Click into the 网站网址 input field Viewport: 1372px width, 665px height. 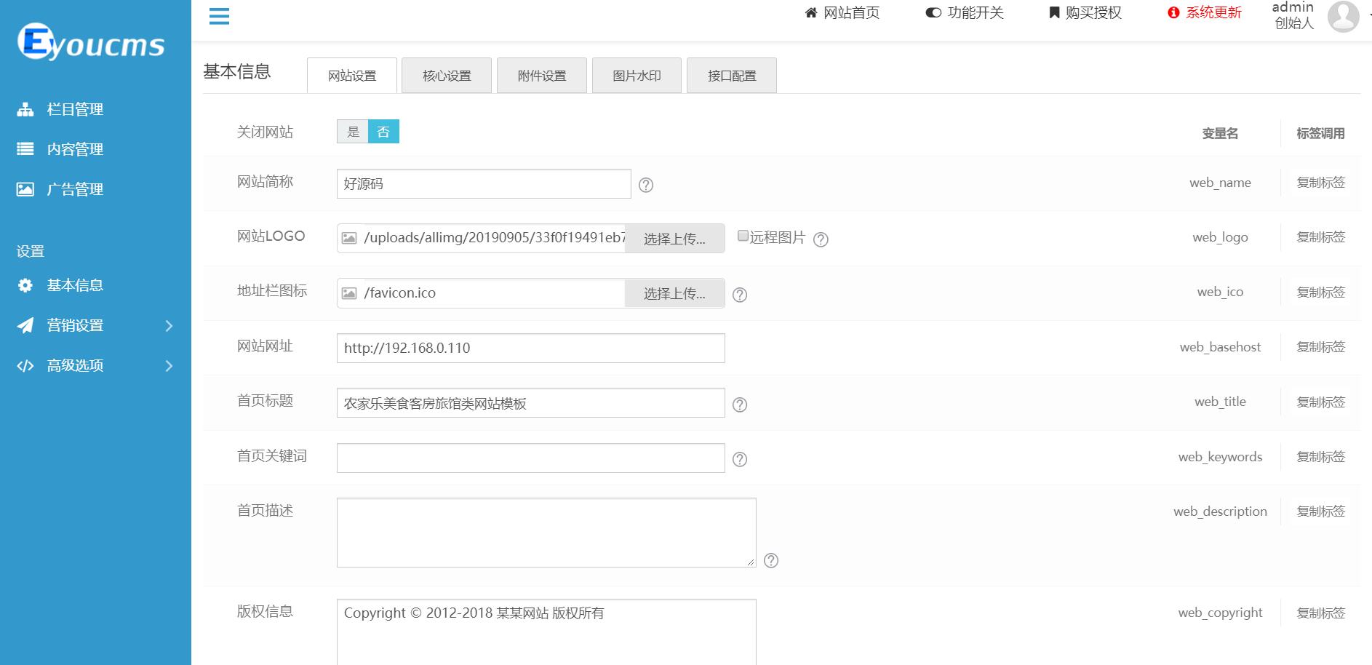pyautogui.click(x=530, y=348)
